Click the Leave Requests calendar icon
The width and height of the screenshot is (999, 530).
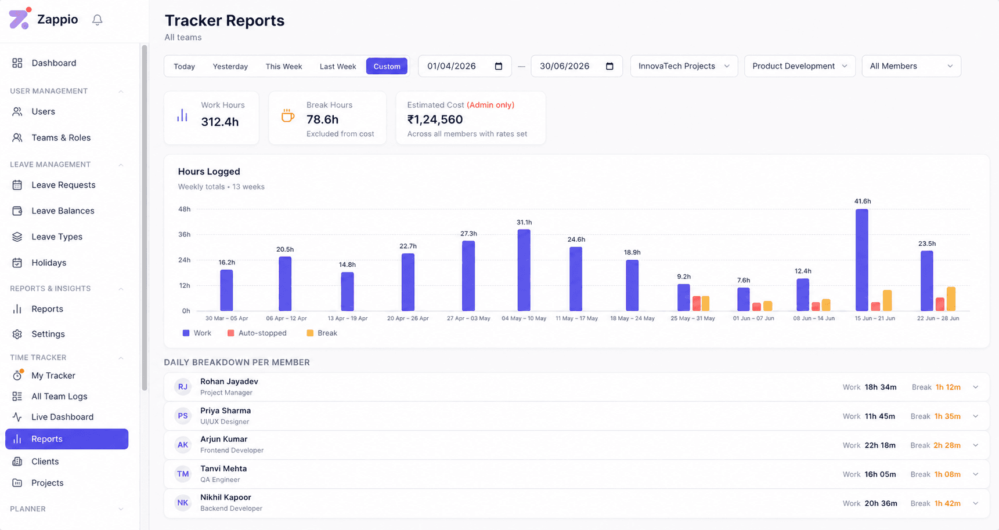click(17, 185)
